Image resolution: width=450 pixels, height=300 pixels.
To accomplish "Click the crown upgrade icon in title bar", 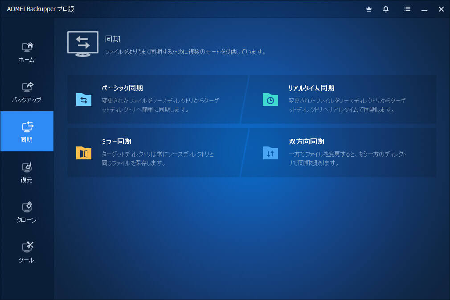I will coord(369,9).
